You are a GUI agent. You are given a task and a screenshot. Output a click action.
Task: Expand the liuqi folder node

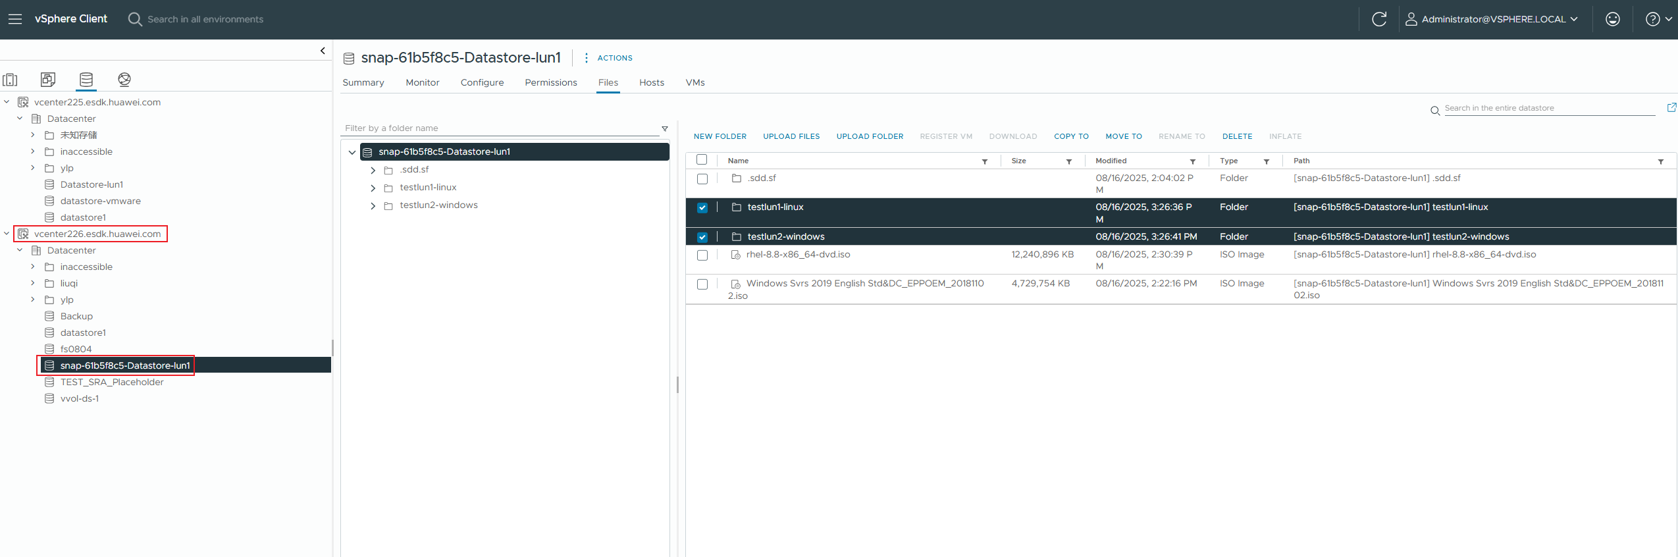click(33, 283)
